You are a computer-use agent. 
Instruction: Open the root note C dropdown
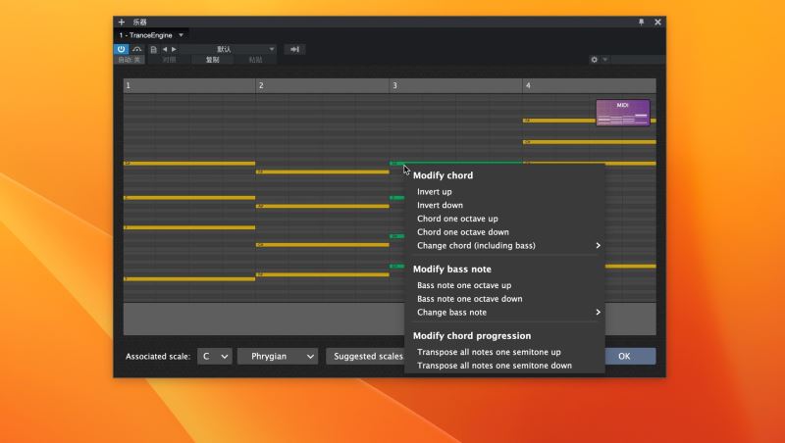[215, 357]
